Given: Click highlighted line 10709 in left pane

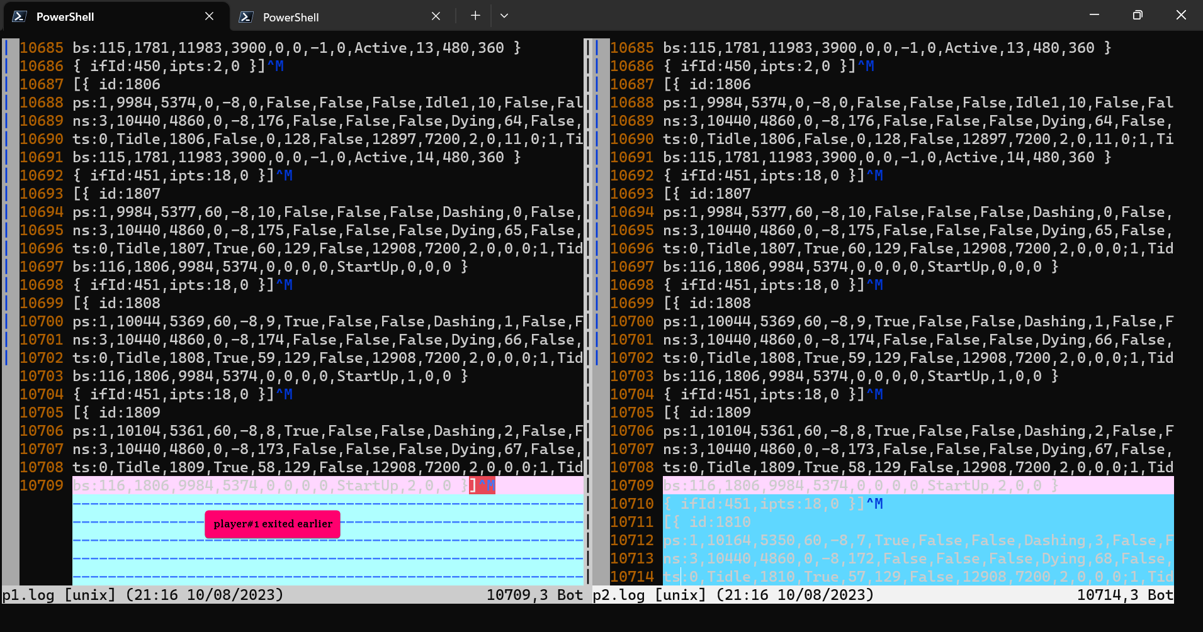Looking at the screenshot, I should point(328,485).
